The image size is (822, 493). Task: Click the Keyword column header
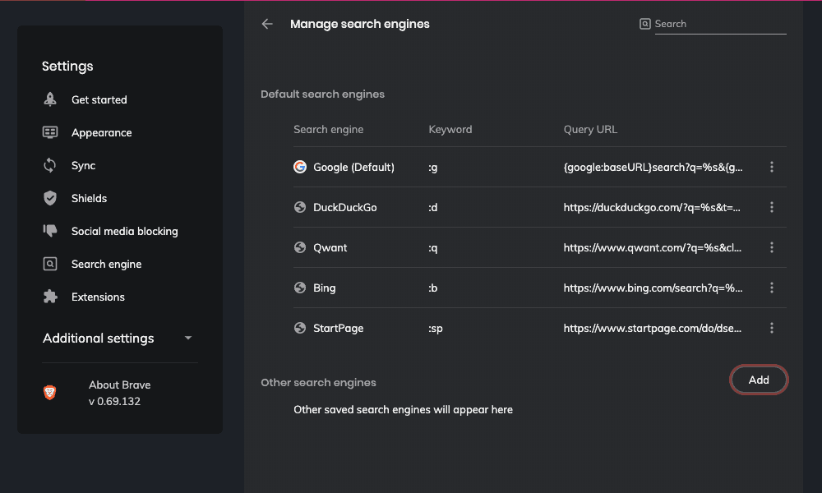pyautogui.click(x=450, y=129)
